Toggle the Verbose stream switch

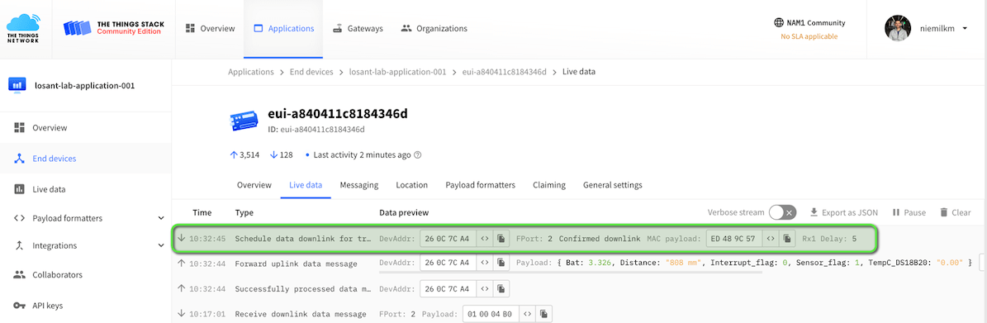pyautogui.click(x=782, y=213)
